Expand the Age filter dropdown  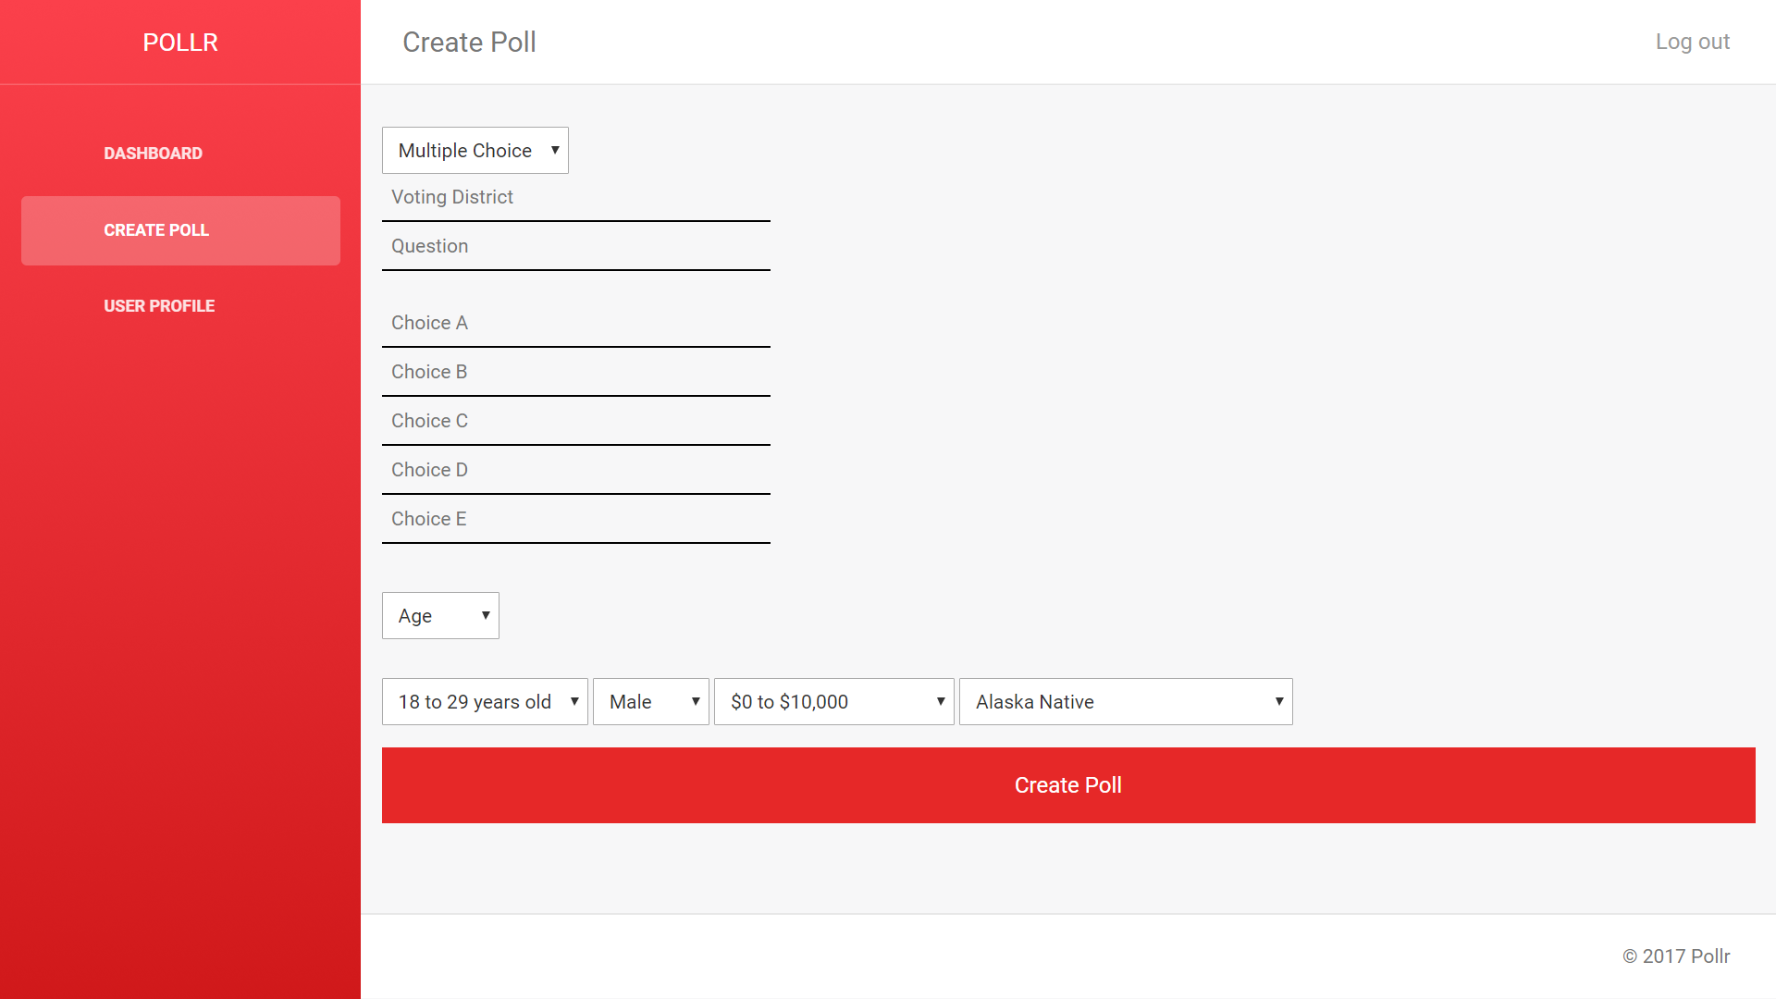coord(440,615)
